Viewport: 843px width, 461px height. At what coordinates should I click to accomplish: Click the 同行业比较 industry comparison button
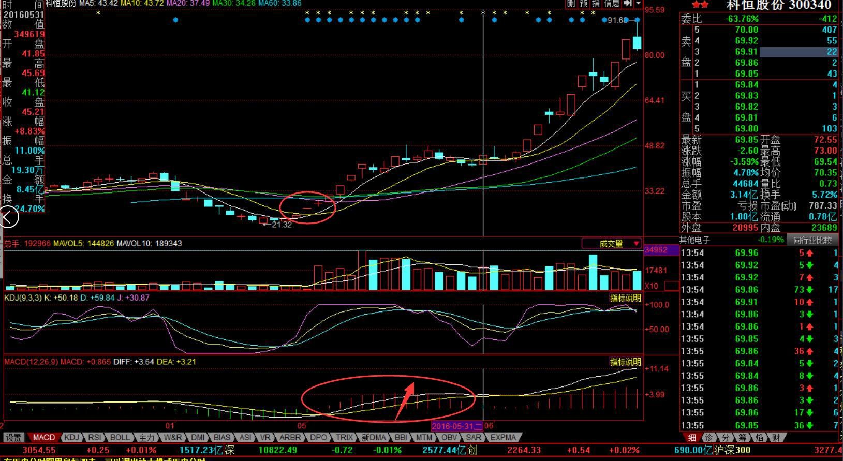[x=812, y=240]
